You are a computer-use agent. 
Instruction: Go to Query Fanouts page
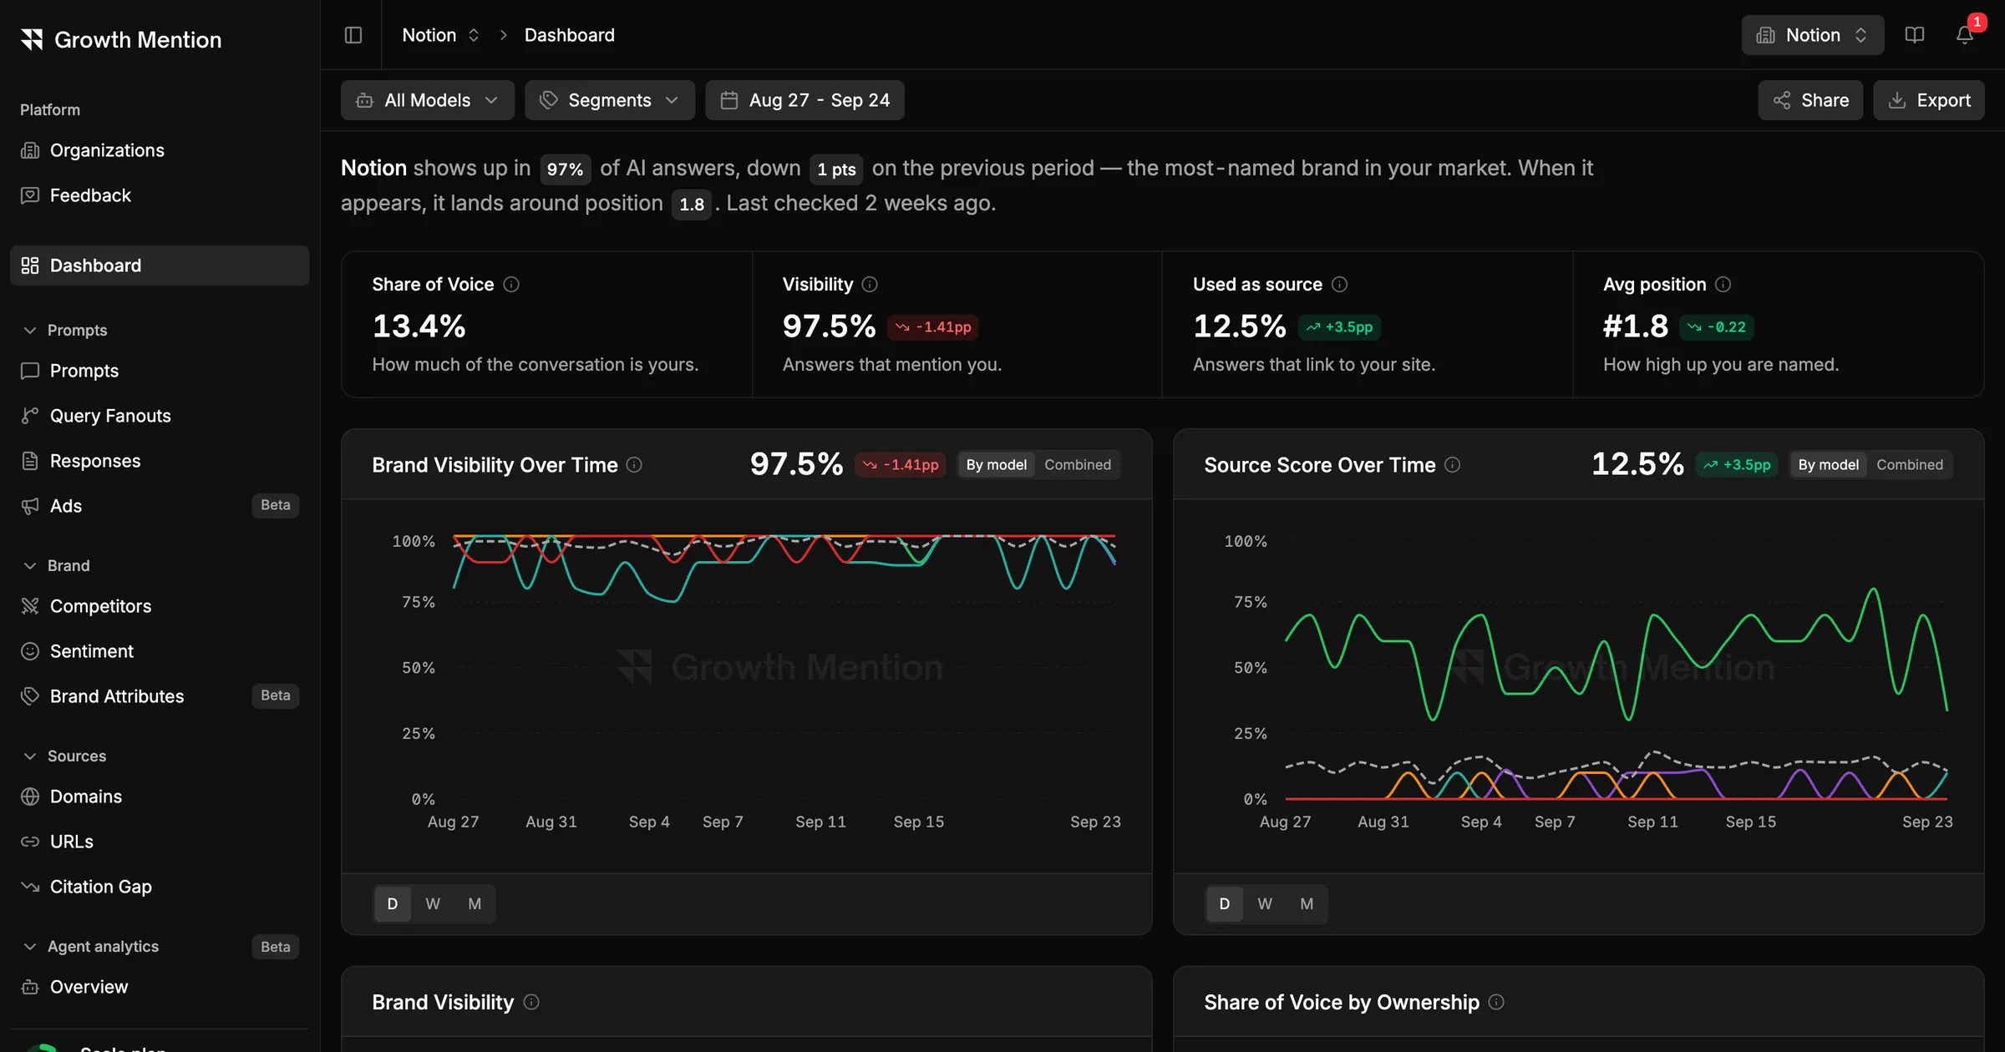point(160,416)
